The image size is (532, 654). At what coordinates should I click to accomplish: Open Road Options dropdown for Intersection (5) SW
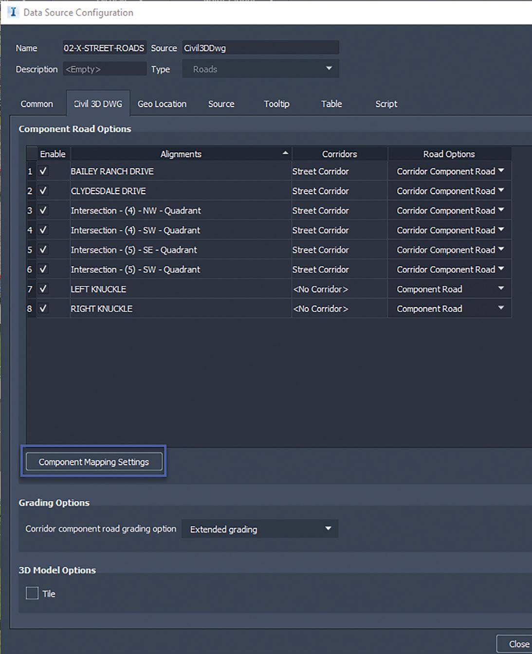point(450,269)
